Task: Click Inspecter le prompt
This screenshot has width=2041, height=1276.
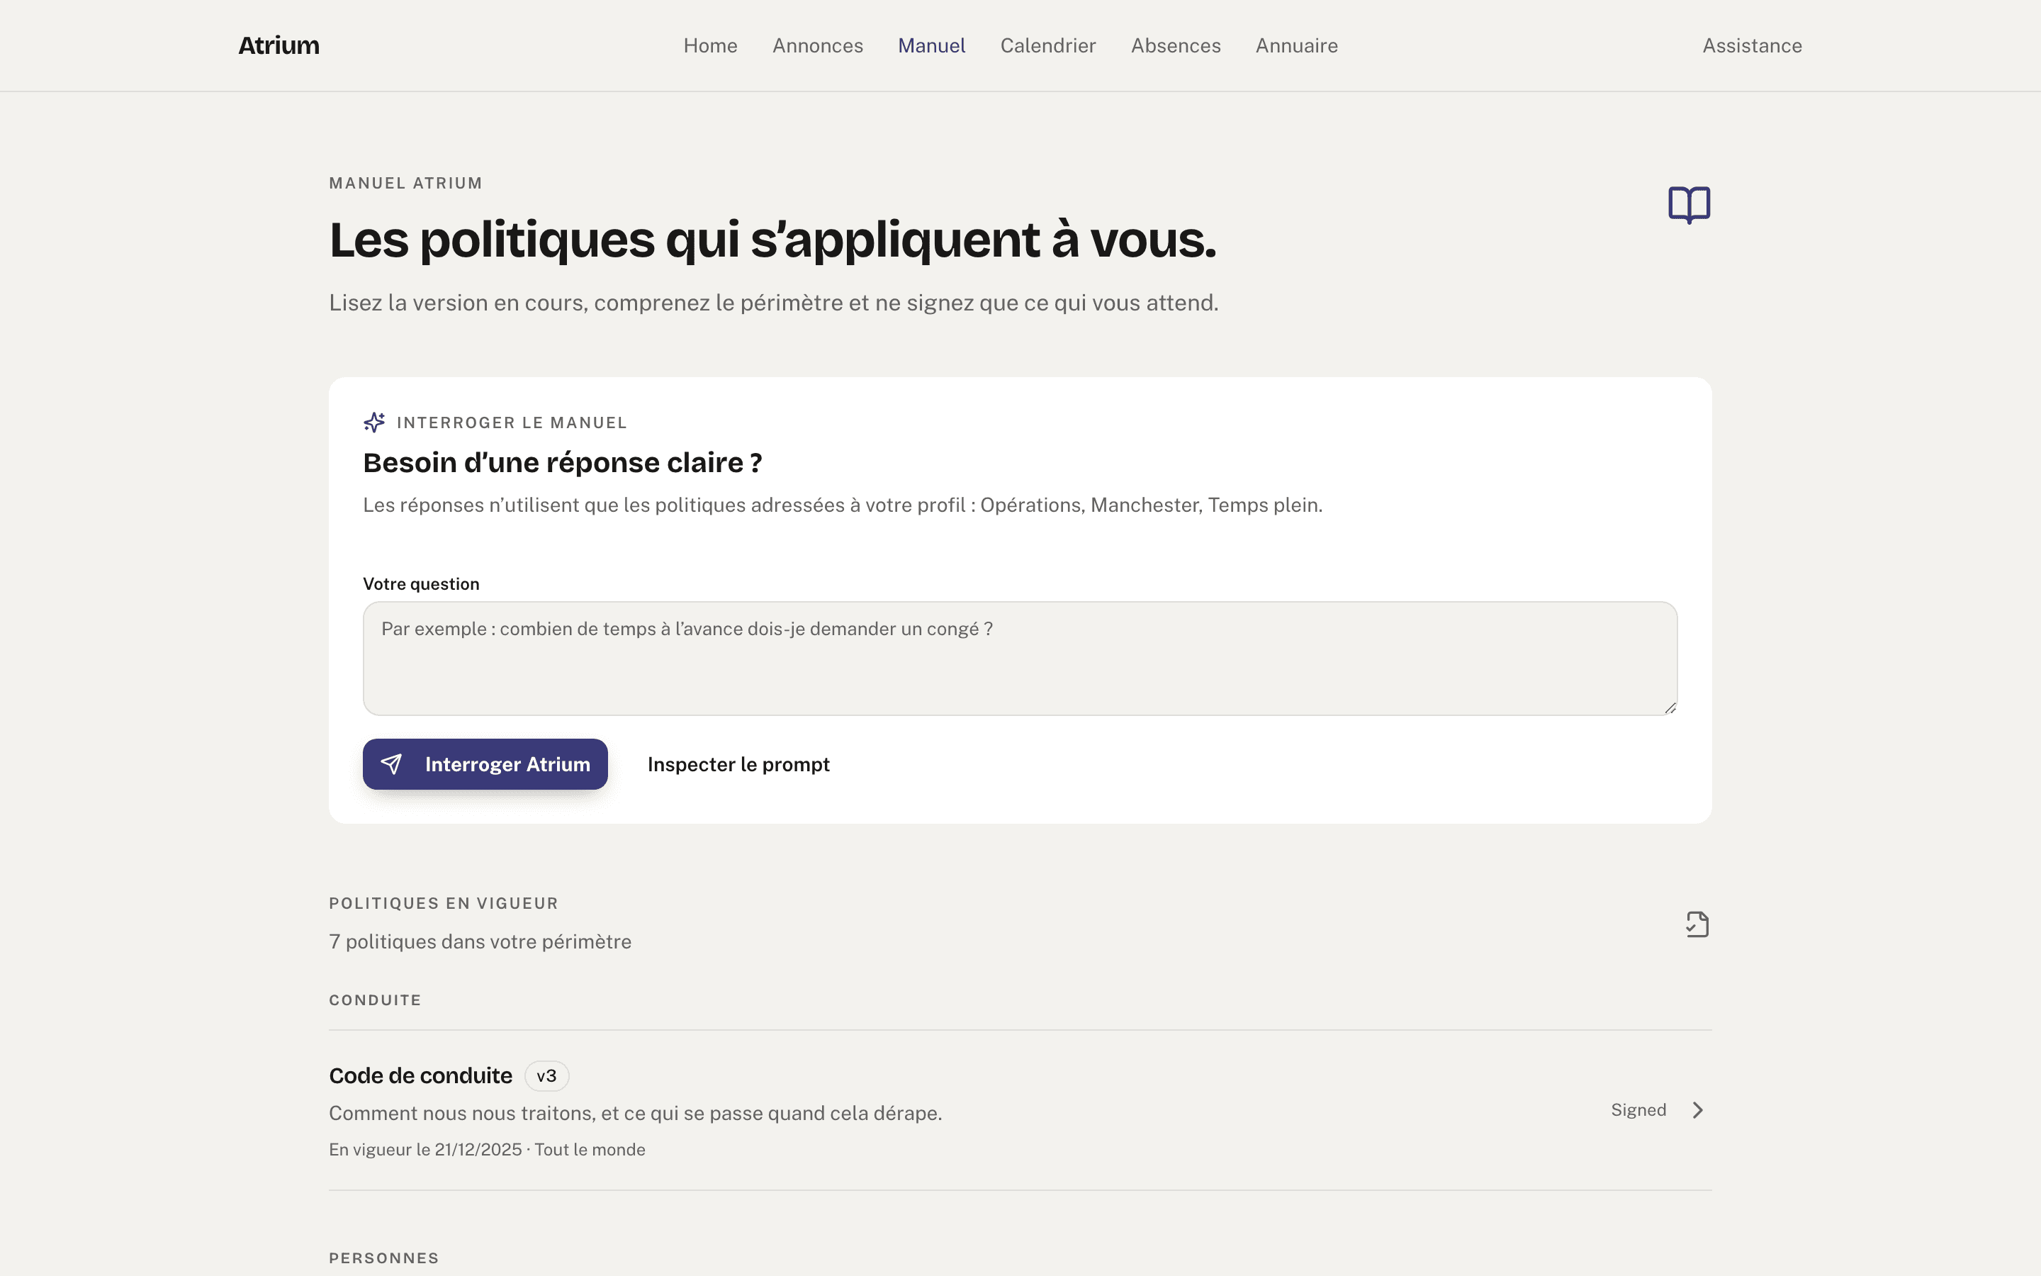Action: [738, 765]
